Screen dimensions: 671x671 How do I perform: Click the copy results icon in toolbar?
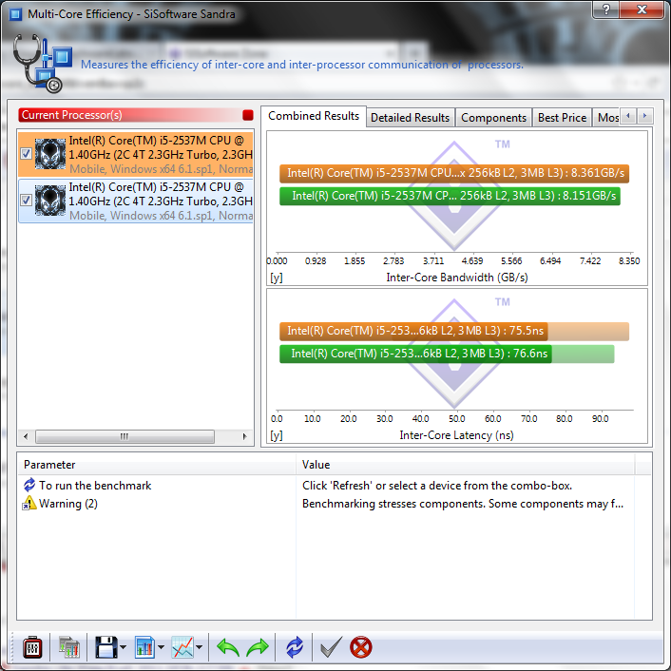[68, 647]
